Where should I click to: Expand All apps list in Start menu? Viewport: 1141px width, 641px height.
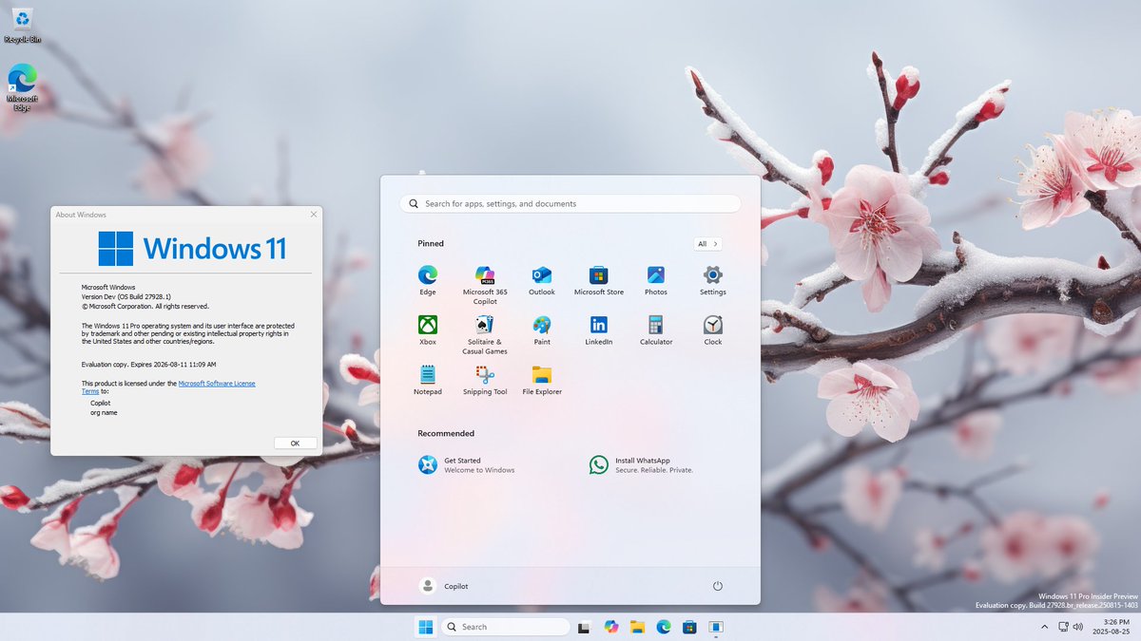click(707, 244)
